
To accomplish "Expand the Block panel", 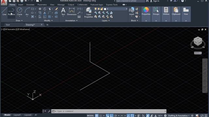I will [x=134, y=20].
